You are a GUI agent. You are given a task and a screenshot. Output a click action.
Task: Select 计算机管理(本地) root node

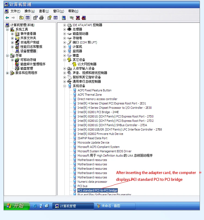[22, 25]
